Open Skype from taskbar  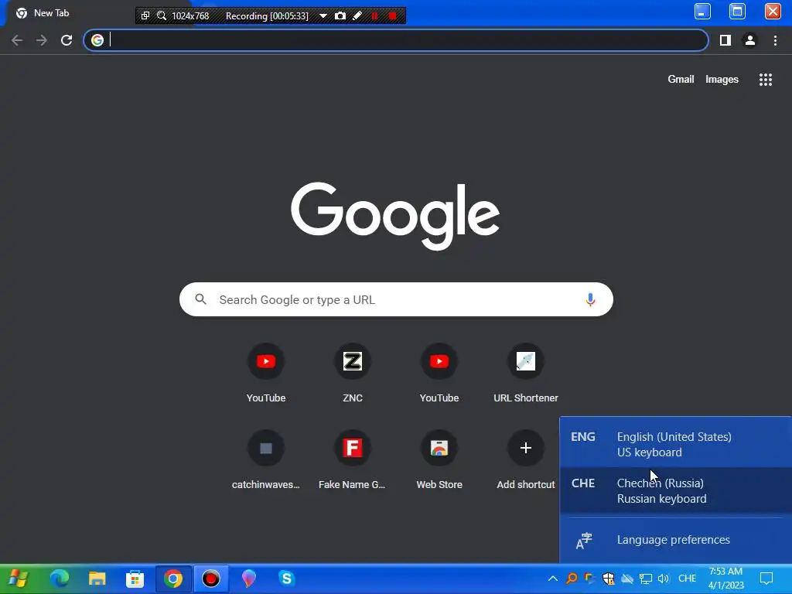(x=286, y=579)
